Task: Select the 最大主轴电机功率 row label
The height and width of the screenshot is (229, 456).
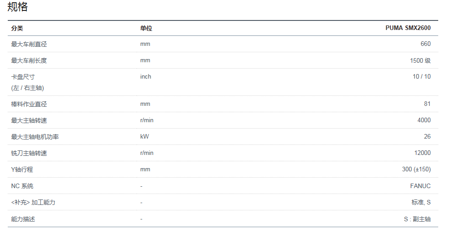Action: point(35,137)
